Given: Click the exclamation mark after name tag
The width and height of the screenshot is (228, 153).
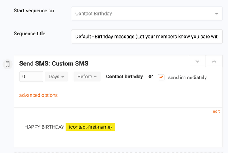Looking at the screenshot, I should click(x=117, y=127).
